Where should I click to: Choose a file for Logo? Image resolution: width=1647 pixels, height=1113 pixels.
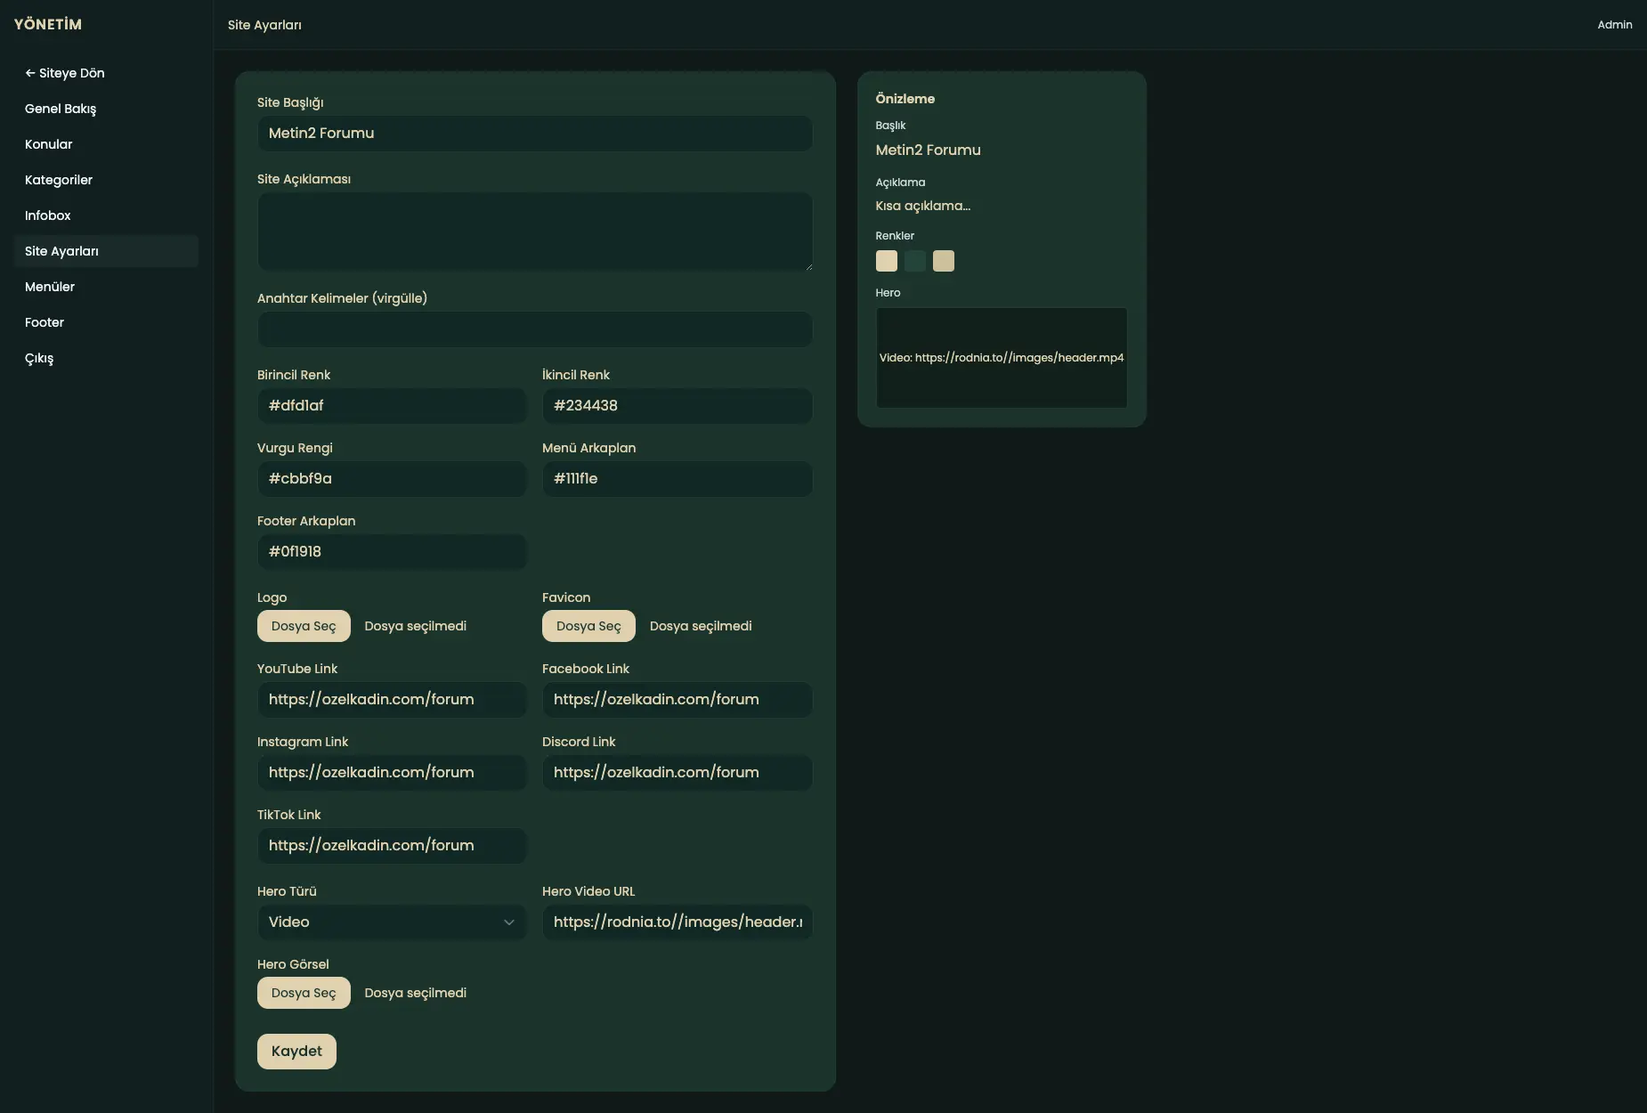[304, 626]
